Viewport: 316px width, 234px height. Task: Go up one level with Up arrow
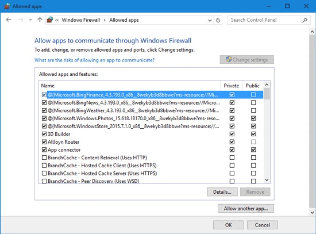click(x=40, y=20)
